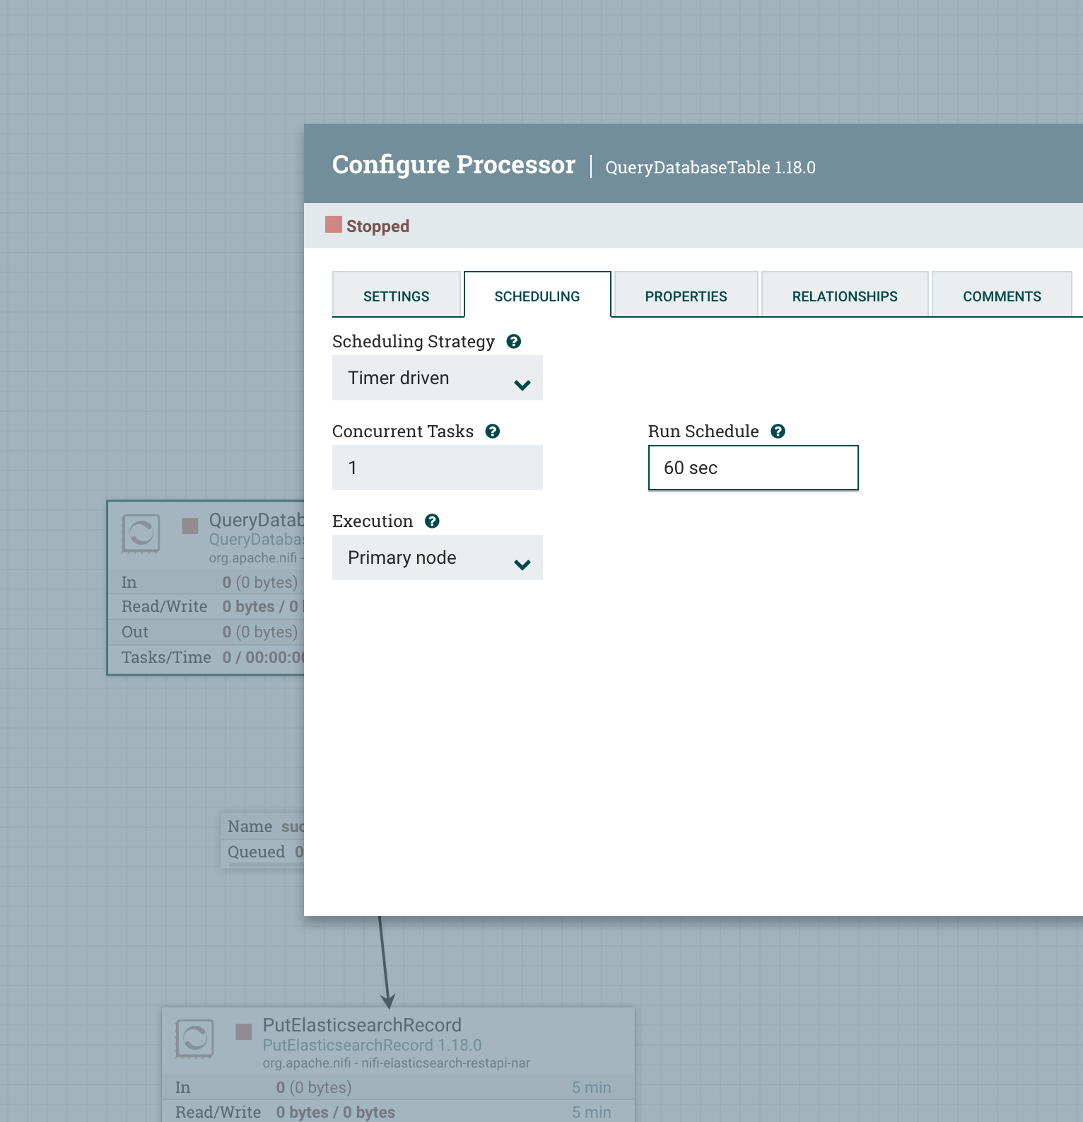Click the Concurrent Tasks input field
This screenshot has width=1083, height=1122.
pyautogui.click(x=438, y=468)
